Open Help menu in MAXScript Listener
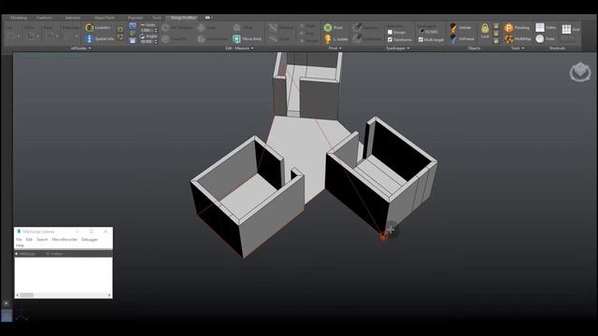This screenshot has width=598, height=336. [x=20, y=245]
